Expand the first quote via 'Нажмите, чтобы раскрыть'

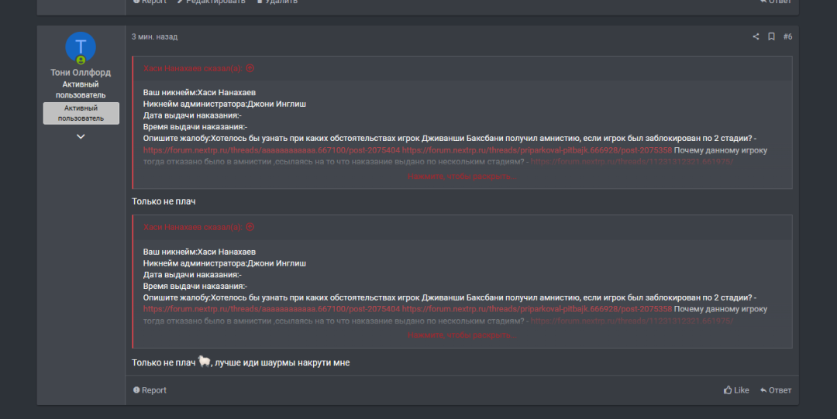coord(461,177)
